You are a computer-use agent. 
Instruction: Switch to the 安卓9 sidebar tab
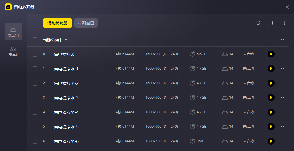click(13, 51)
